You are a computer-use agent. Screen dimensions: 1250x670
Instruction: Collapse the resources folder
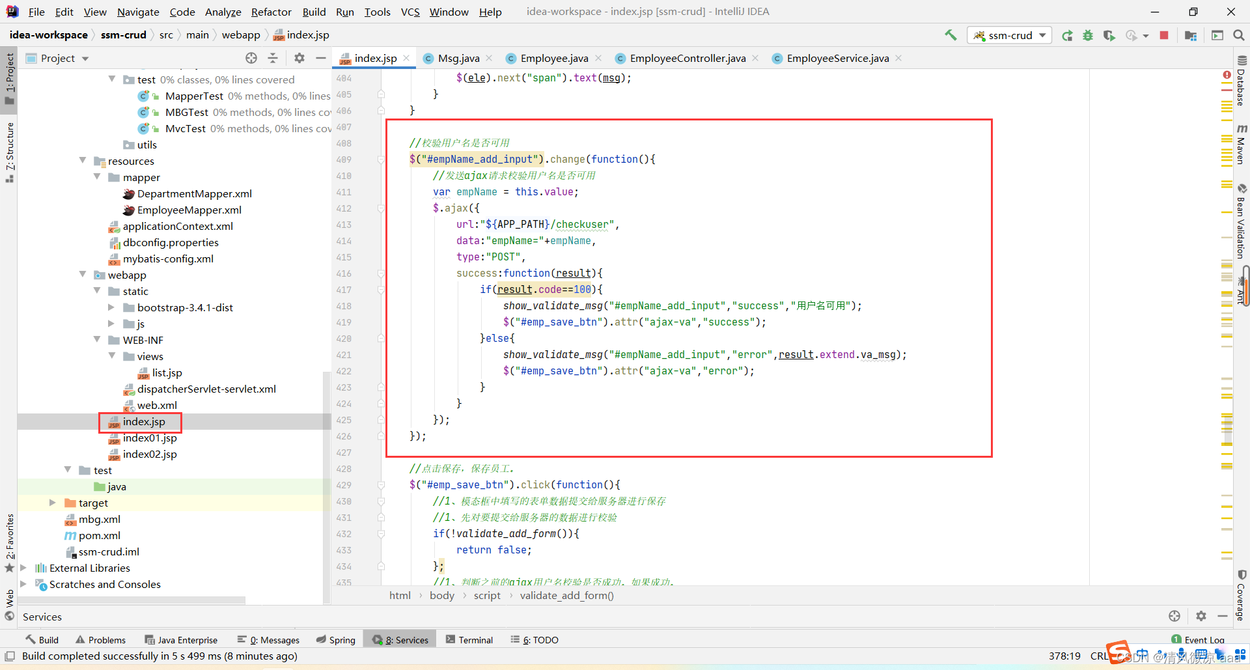pyautogui.click(x=83, y=160)
